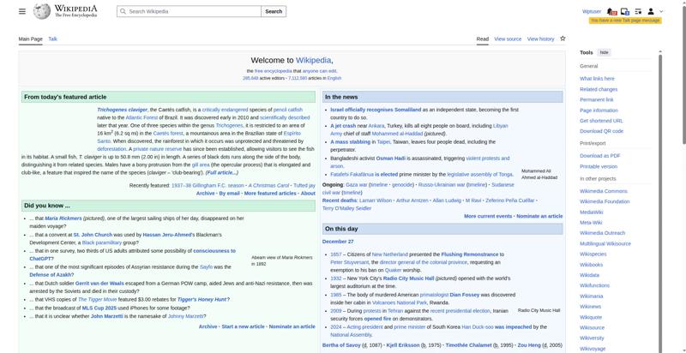Image resolution: width=686 pixels, height=353 pixels.
Task: Open the Download as PDF link
Action: pos(599,155)
